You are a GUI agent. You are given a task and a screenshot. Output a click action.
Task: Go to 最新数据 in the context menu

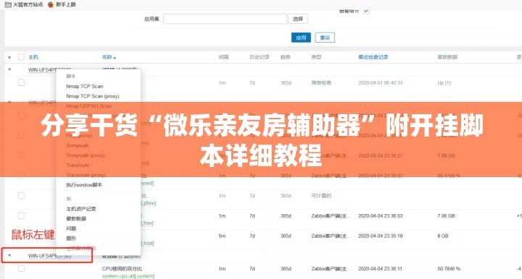pyautogui.click(x=76, y=218)
